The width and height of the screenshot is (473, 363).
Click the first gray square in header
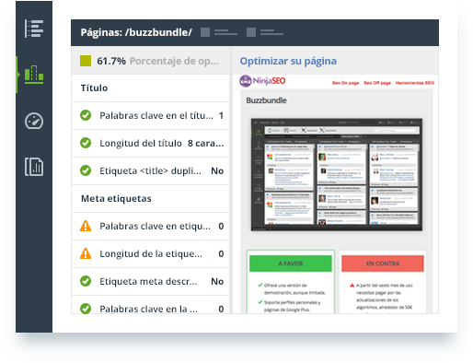[x=205, y=32]
